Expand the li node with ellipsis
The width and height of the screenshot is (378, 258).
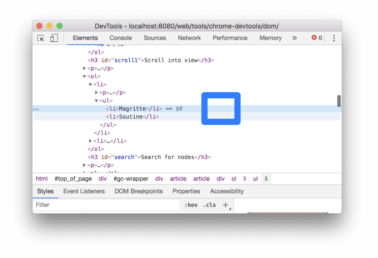pos(90,141)
